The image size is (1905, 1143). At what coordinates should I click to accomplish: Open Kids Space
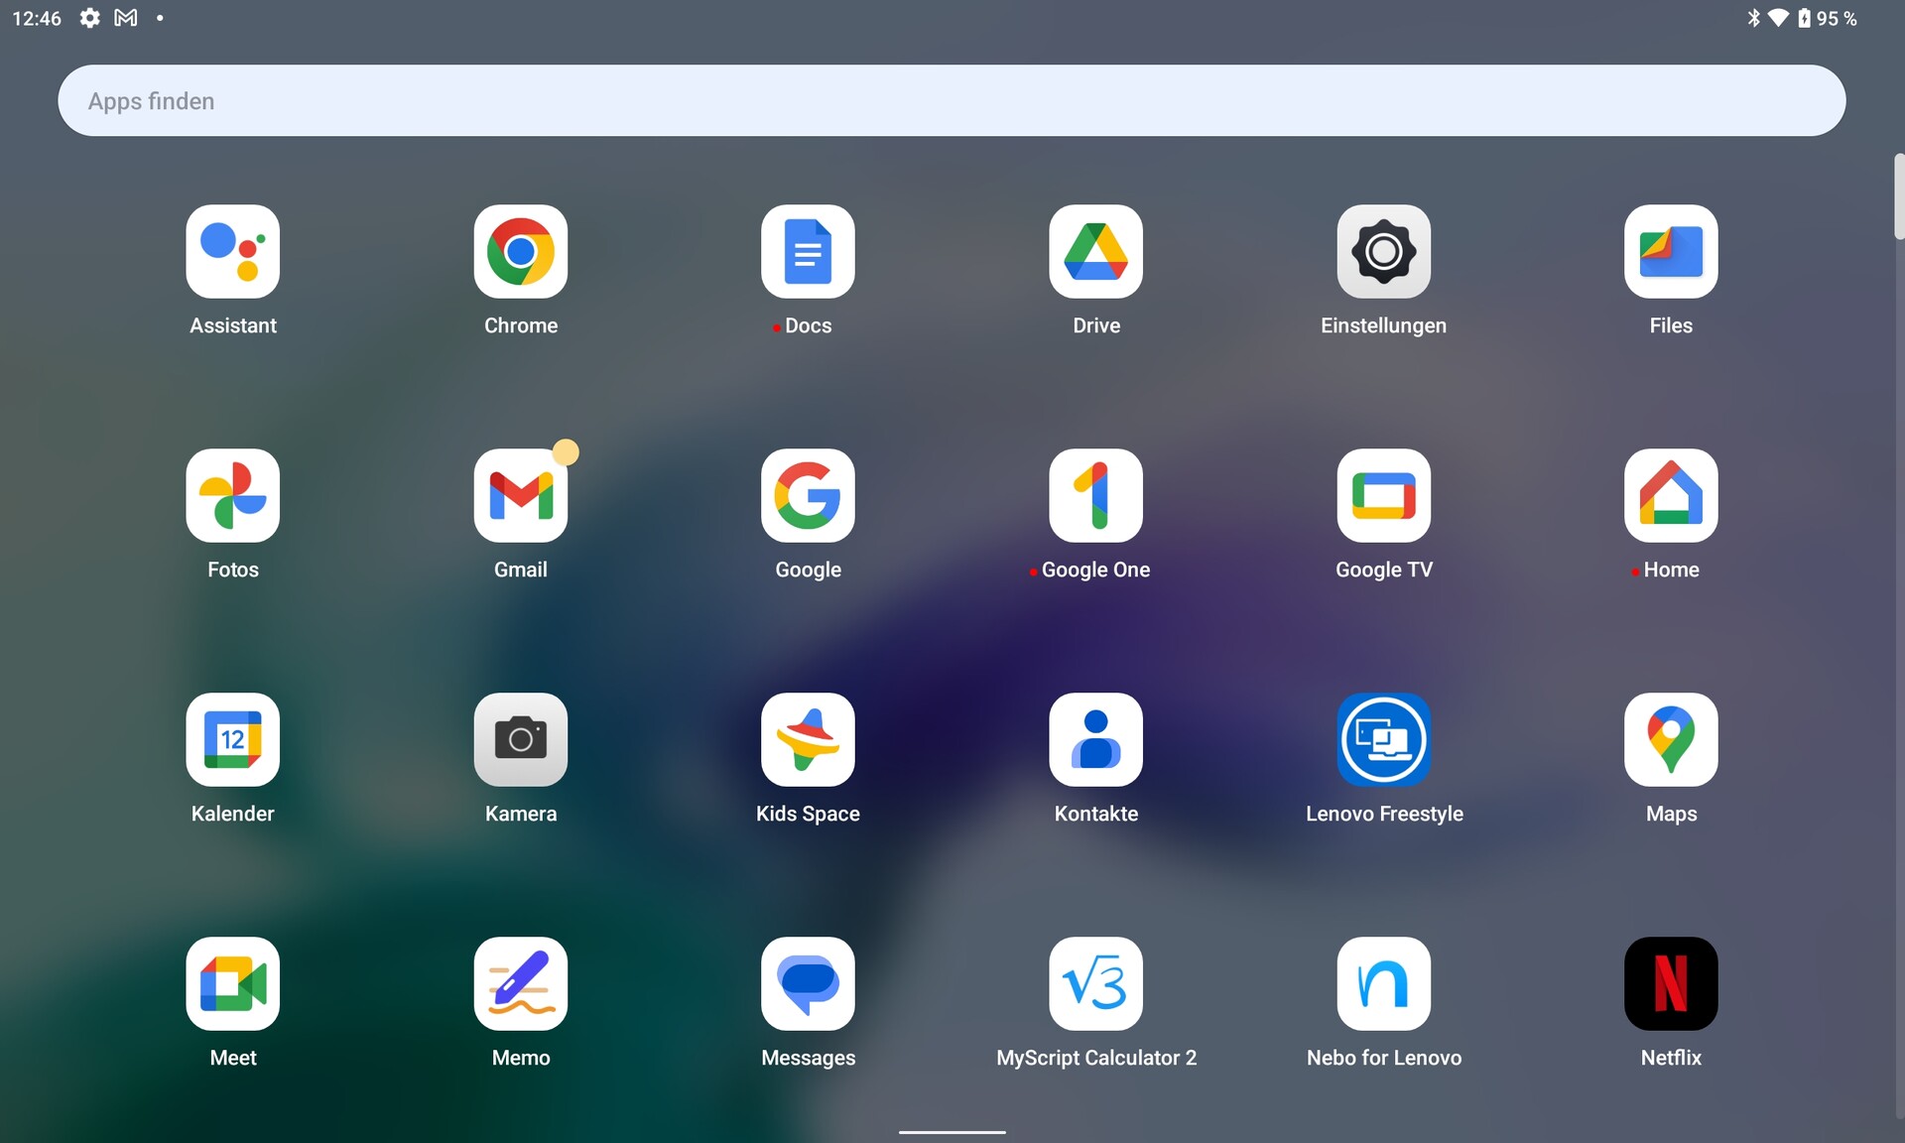[x=808, y=740]
